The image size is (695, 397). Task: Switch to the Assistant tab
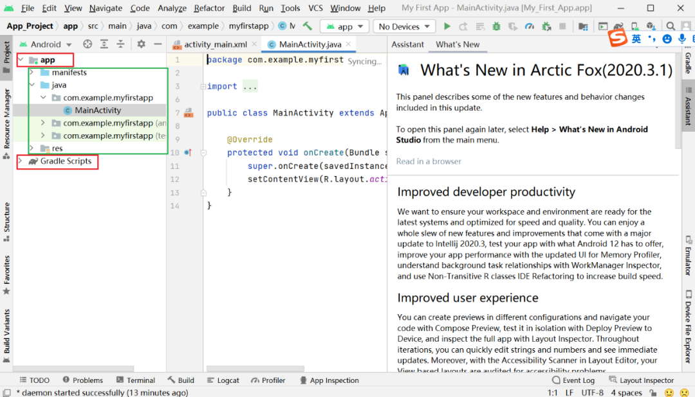pos(407,44)
